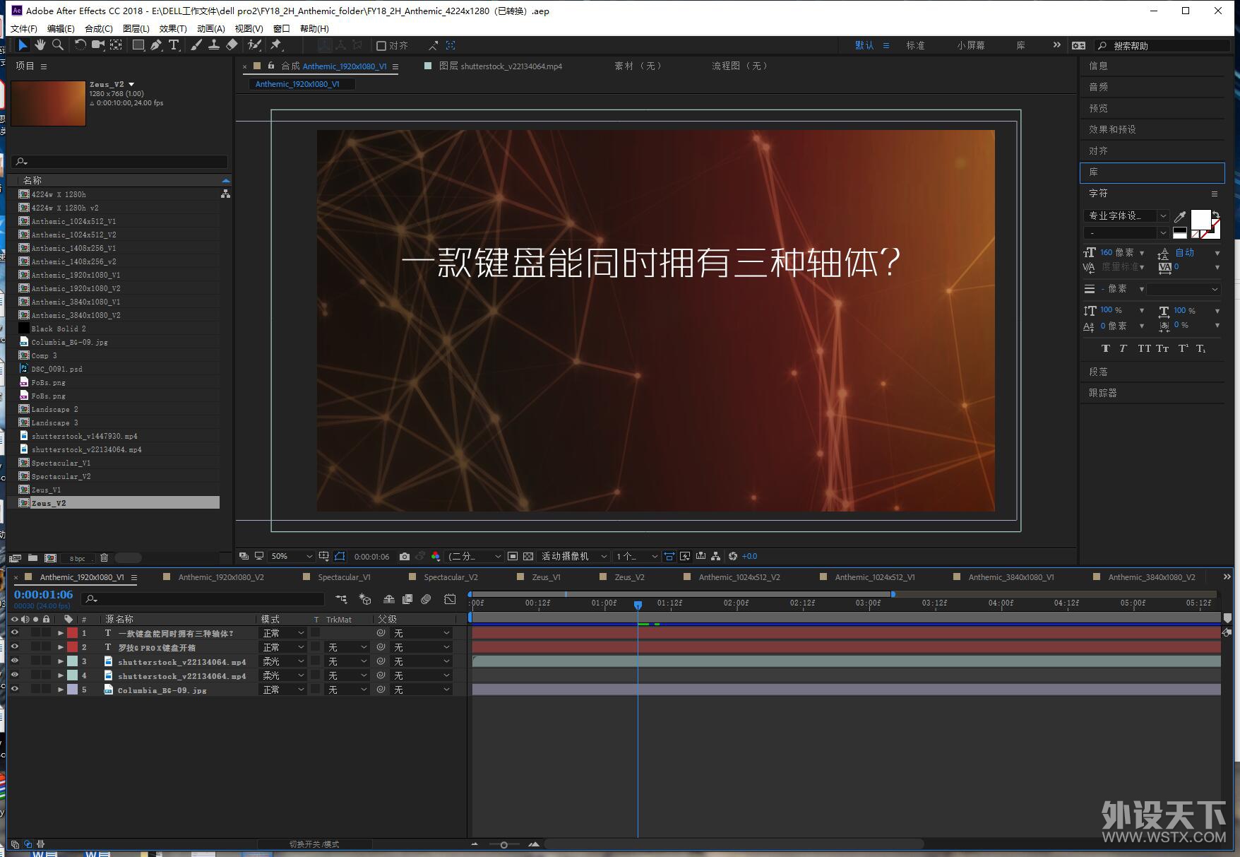Viewport: 1240px width, 857px height.
Task: Click the region of interest icon
Action: [513, 557]
